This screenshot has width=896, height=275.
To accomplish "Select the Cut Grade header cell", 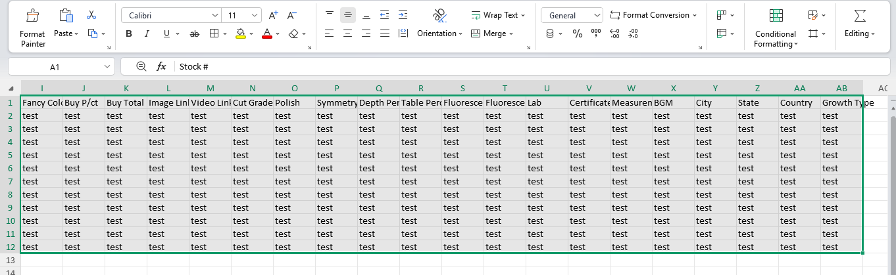I will coord(253,103).
